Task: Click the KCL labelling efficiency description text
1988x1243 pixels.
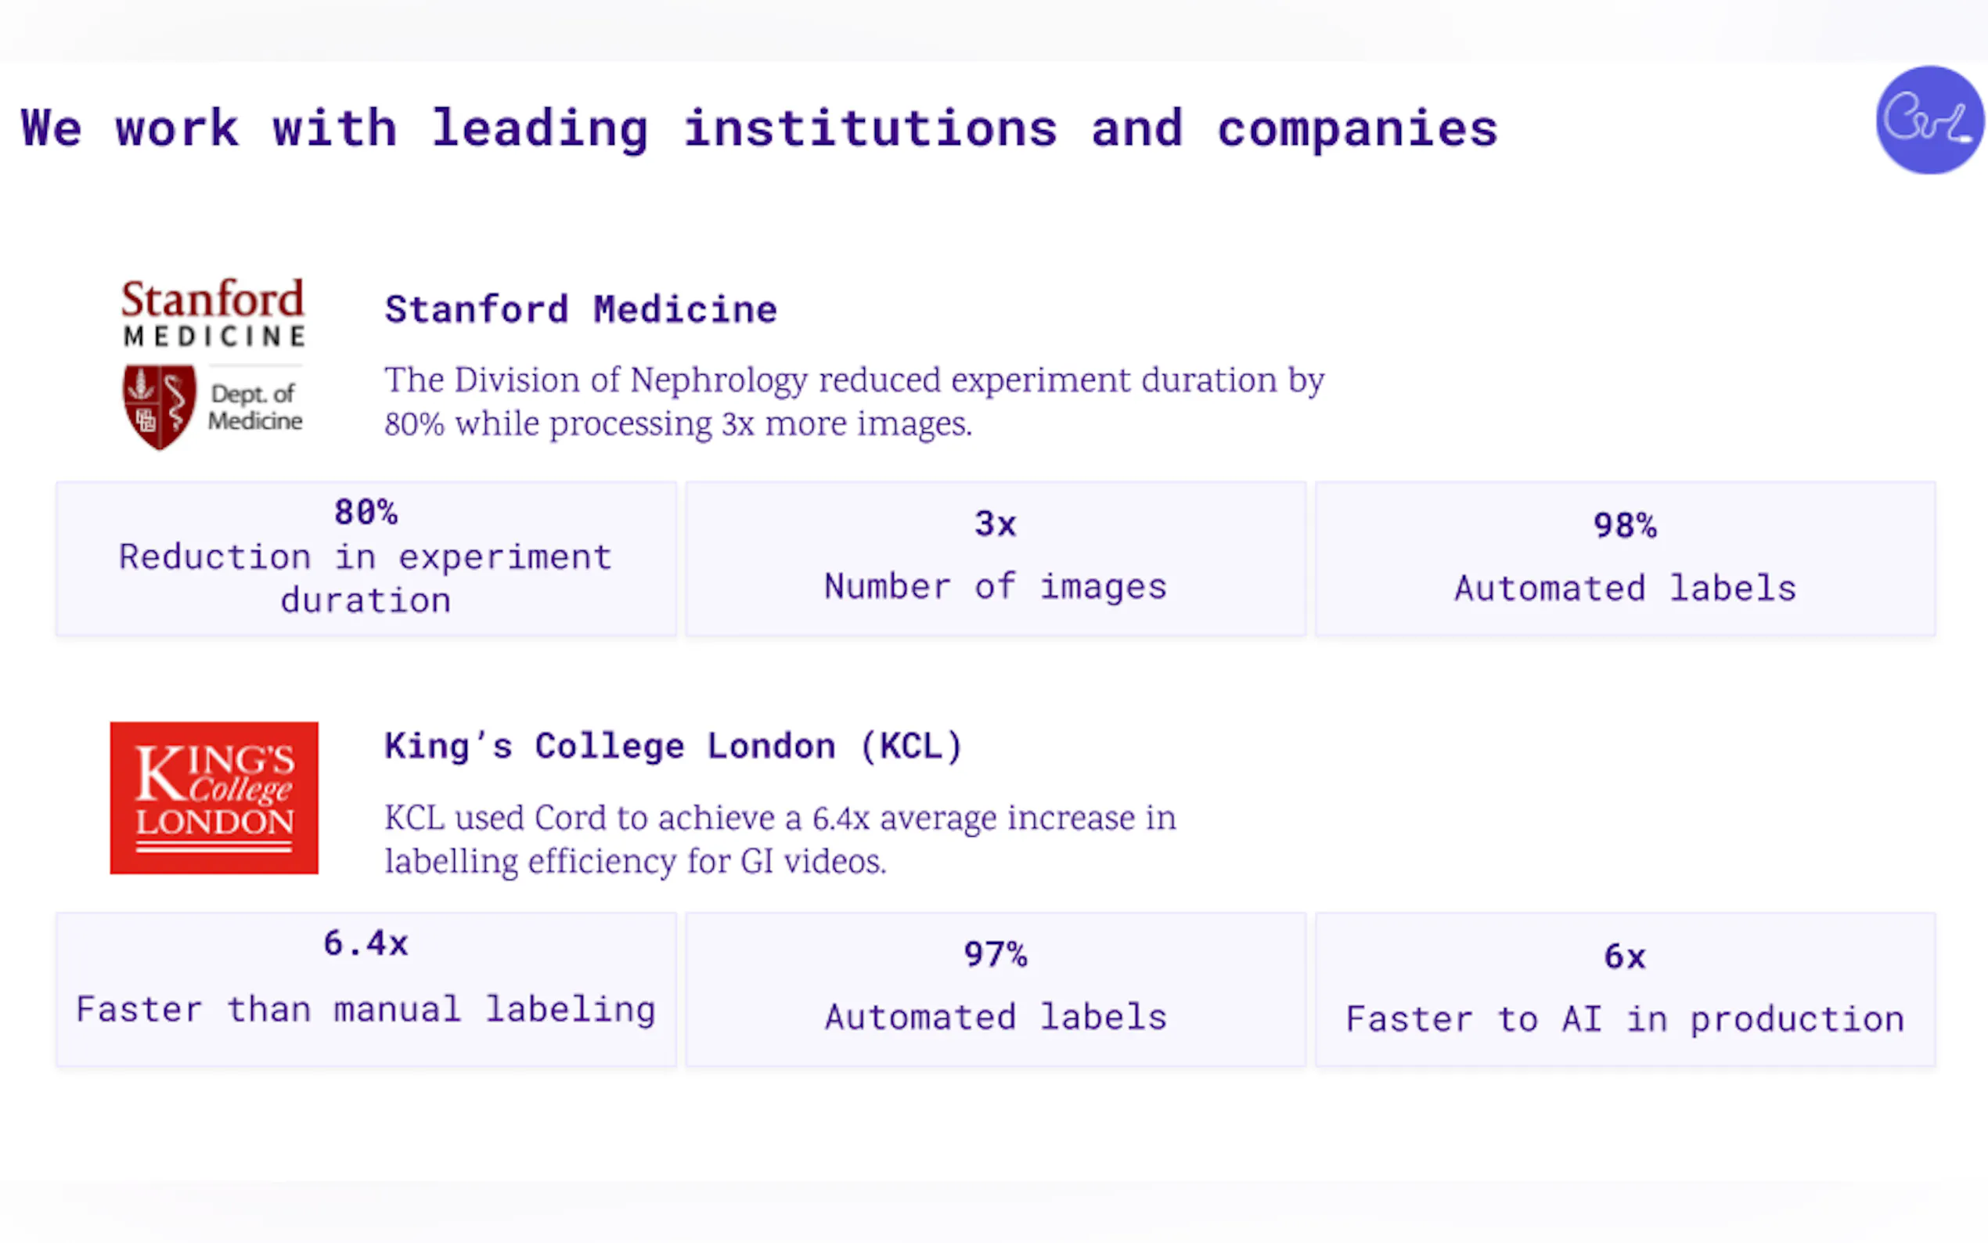Action: click(779, 839)
